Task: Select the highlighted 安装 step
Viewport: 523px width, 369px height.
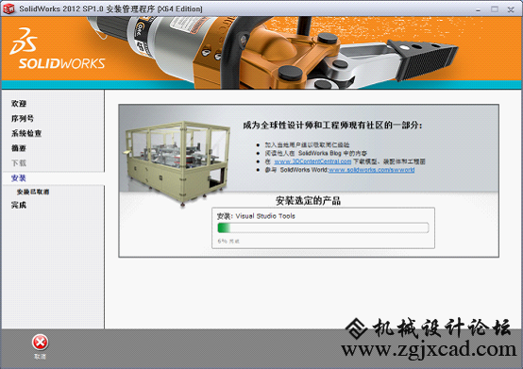Action: [19, 178]
